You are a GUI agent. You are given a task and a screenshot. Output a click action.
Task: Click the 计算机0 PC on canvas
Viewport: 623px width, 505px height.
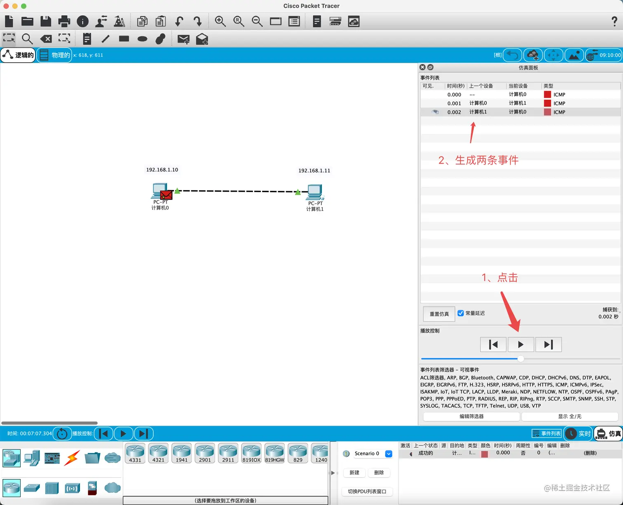[161, 191]
